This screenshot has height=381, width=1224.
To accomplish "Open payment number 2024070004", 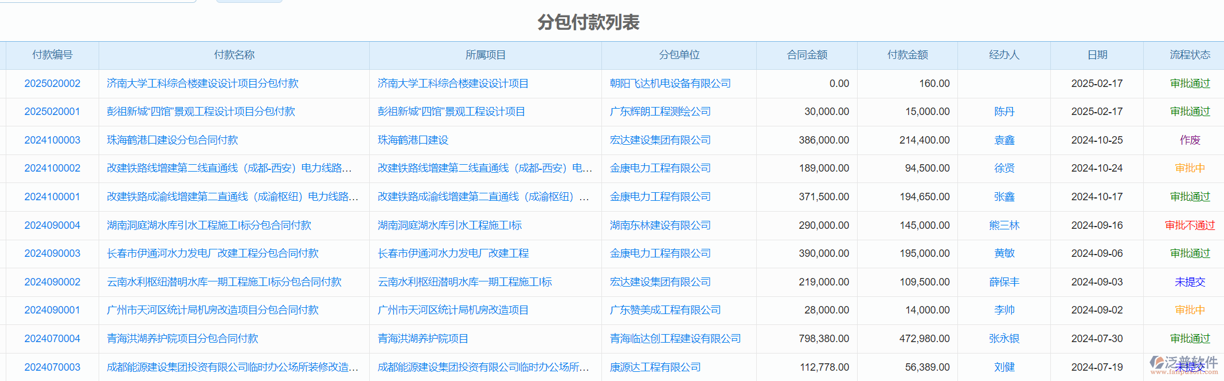I will tap(52, 339).
